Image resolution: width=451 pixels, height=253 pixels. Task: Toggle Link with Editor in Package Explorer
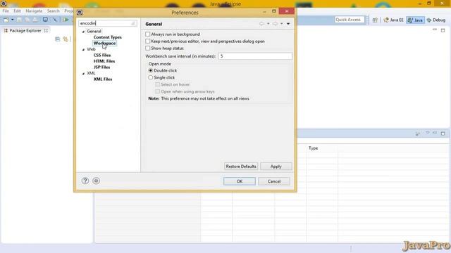click(x=66, y=39)
